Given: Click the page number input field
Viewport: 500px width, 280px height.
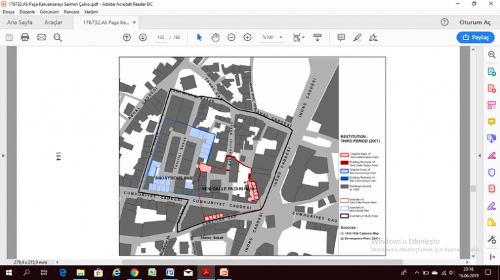Looking at the screenshot, I should pos(161,38).
